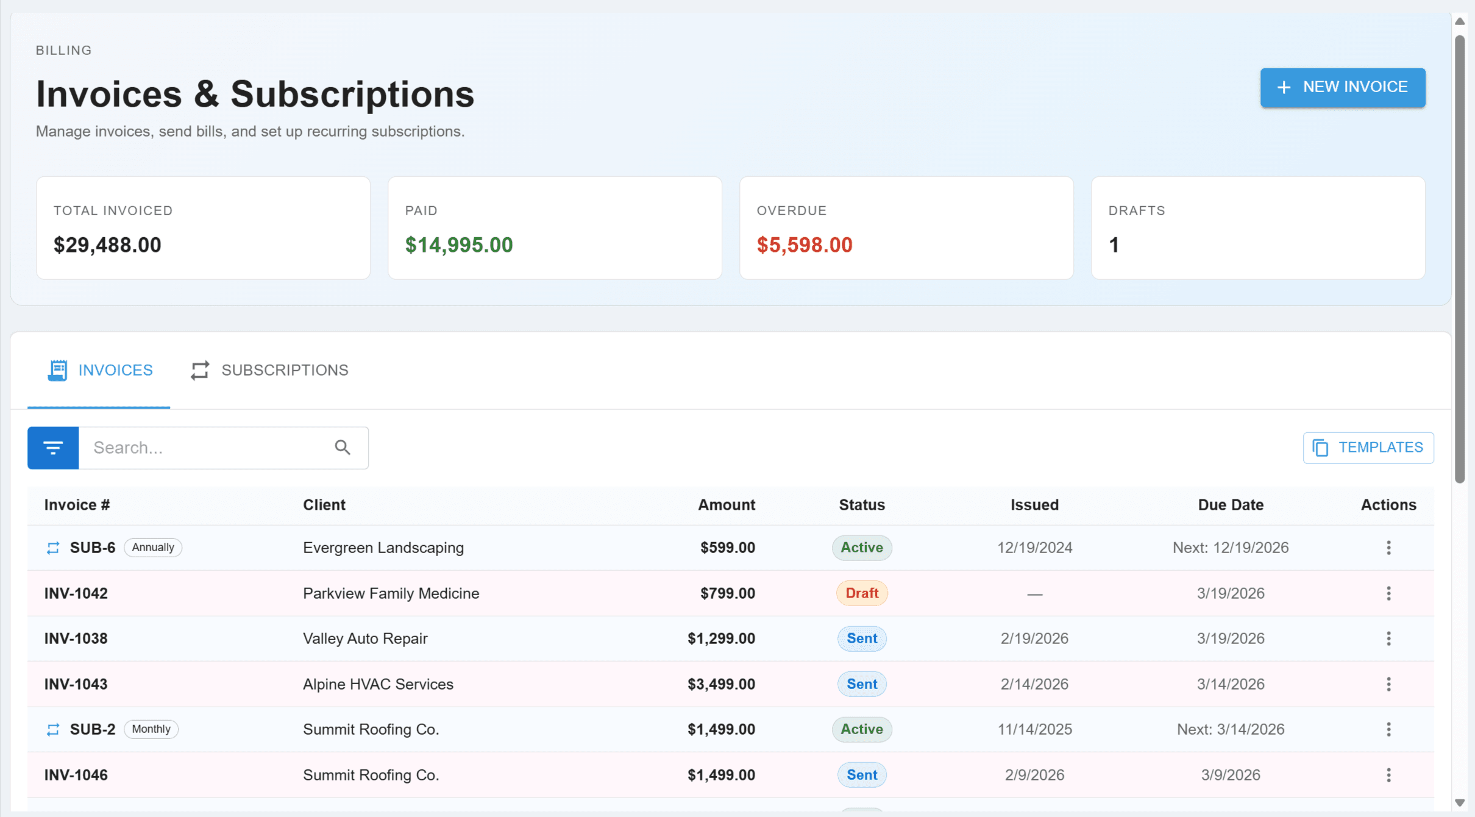Click Sent status badge for Valley Auto Repair

[862, 638]
